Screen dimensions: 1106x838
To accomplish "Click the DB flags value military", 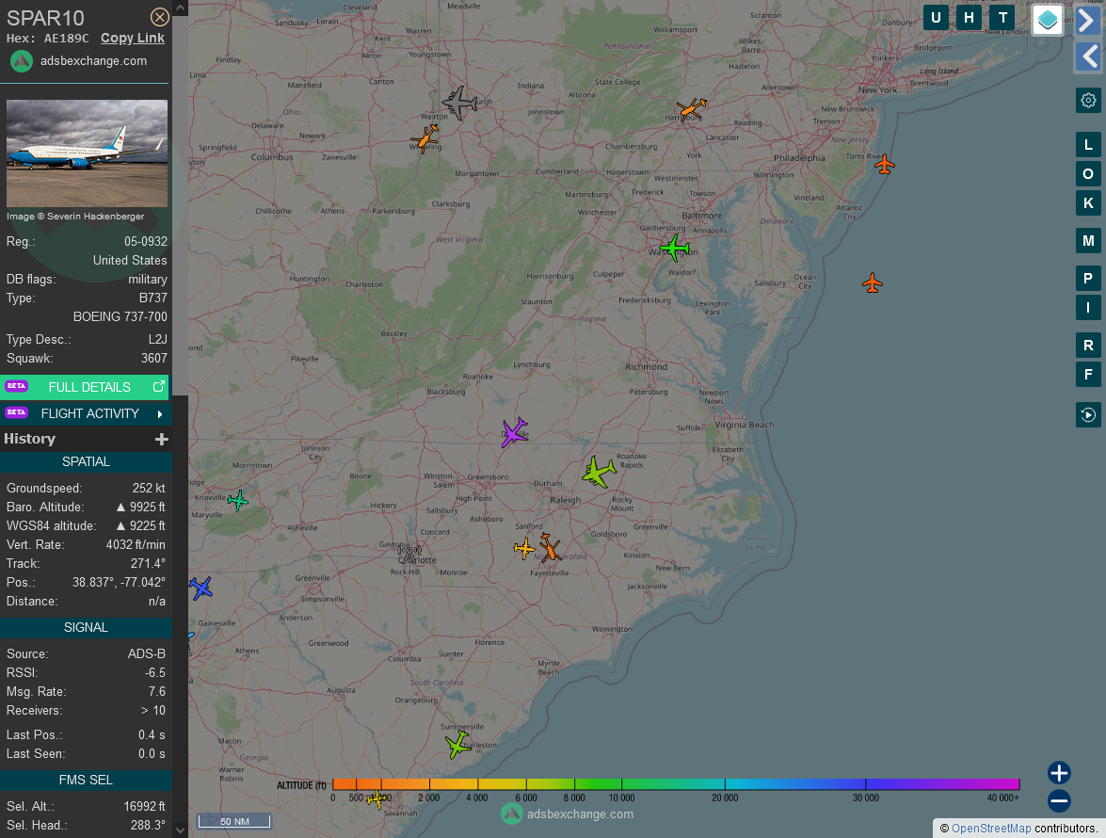I will click(148, 280).
